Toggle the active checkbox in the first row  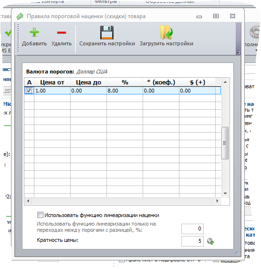[29, 91]
